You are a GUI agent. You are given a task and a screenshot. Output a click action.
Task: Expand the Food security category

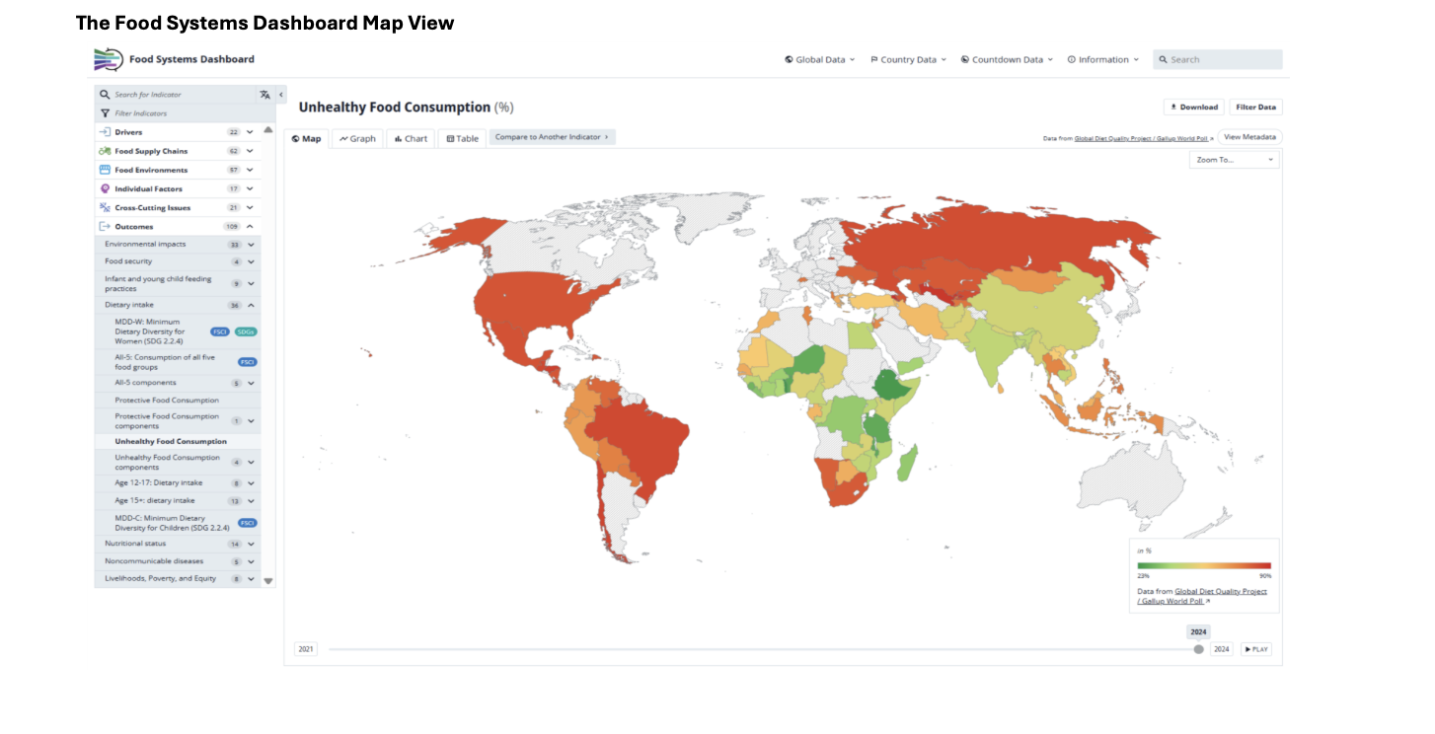[x=251, y=261]
